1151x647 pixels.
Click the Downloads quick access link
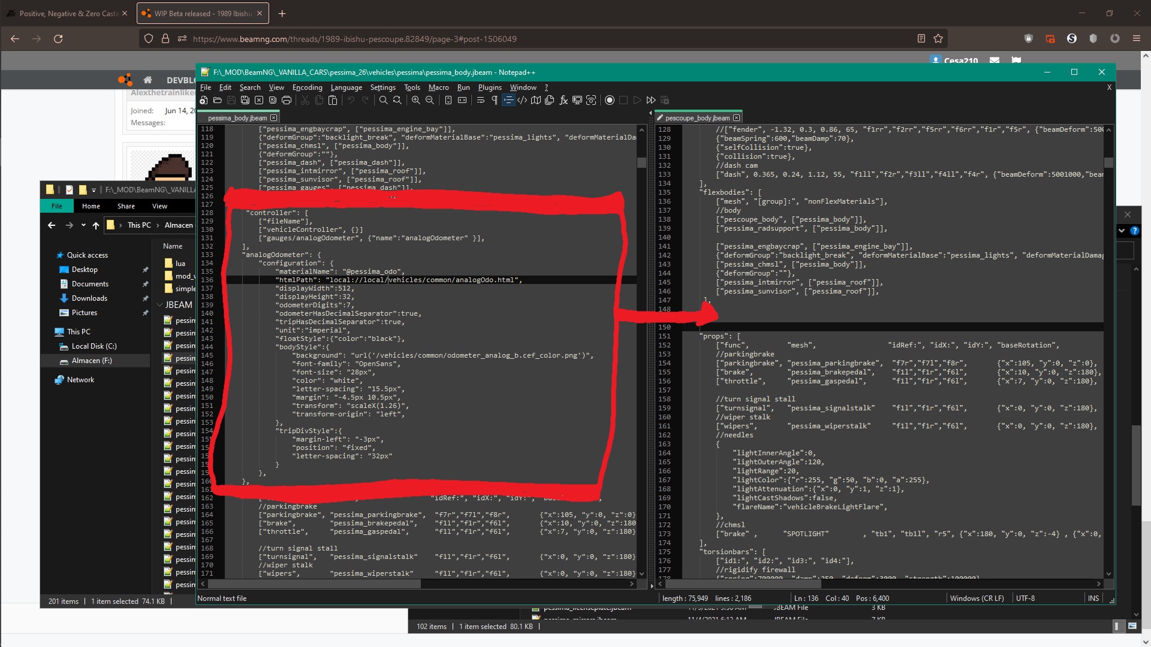tap(89, 298)
